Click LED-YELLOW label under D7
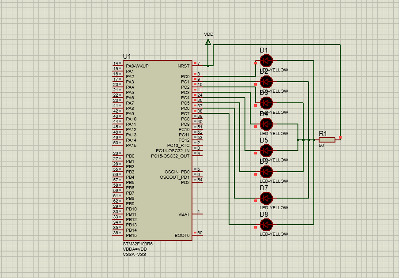 coord(274,207)
